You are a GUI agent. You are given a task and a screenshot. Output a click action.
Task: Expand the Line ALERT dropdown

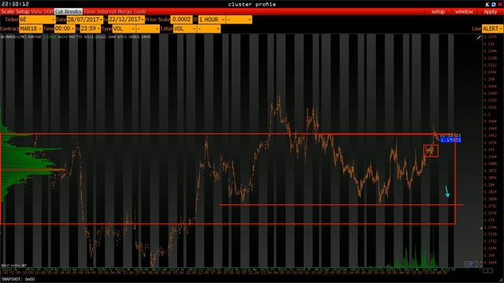(x=492, y=29)
